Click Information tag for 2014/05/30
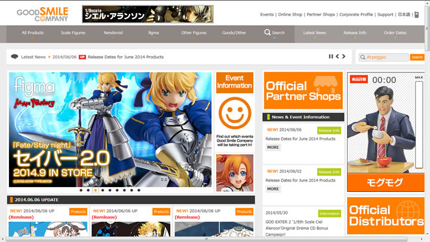 [x=330, y=213]
